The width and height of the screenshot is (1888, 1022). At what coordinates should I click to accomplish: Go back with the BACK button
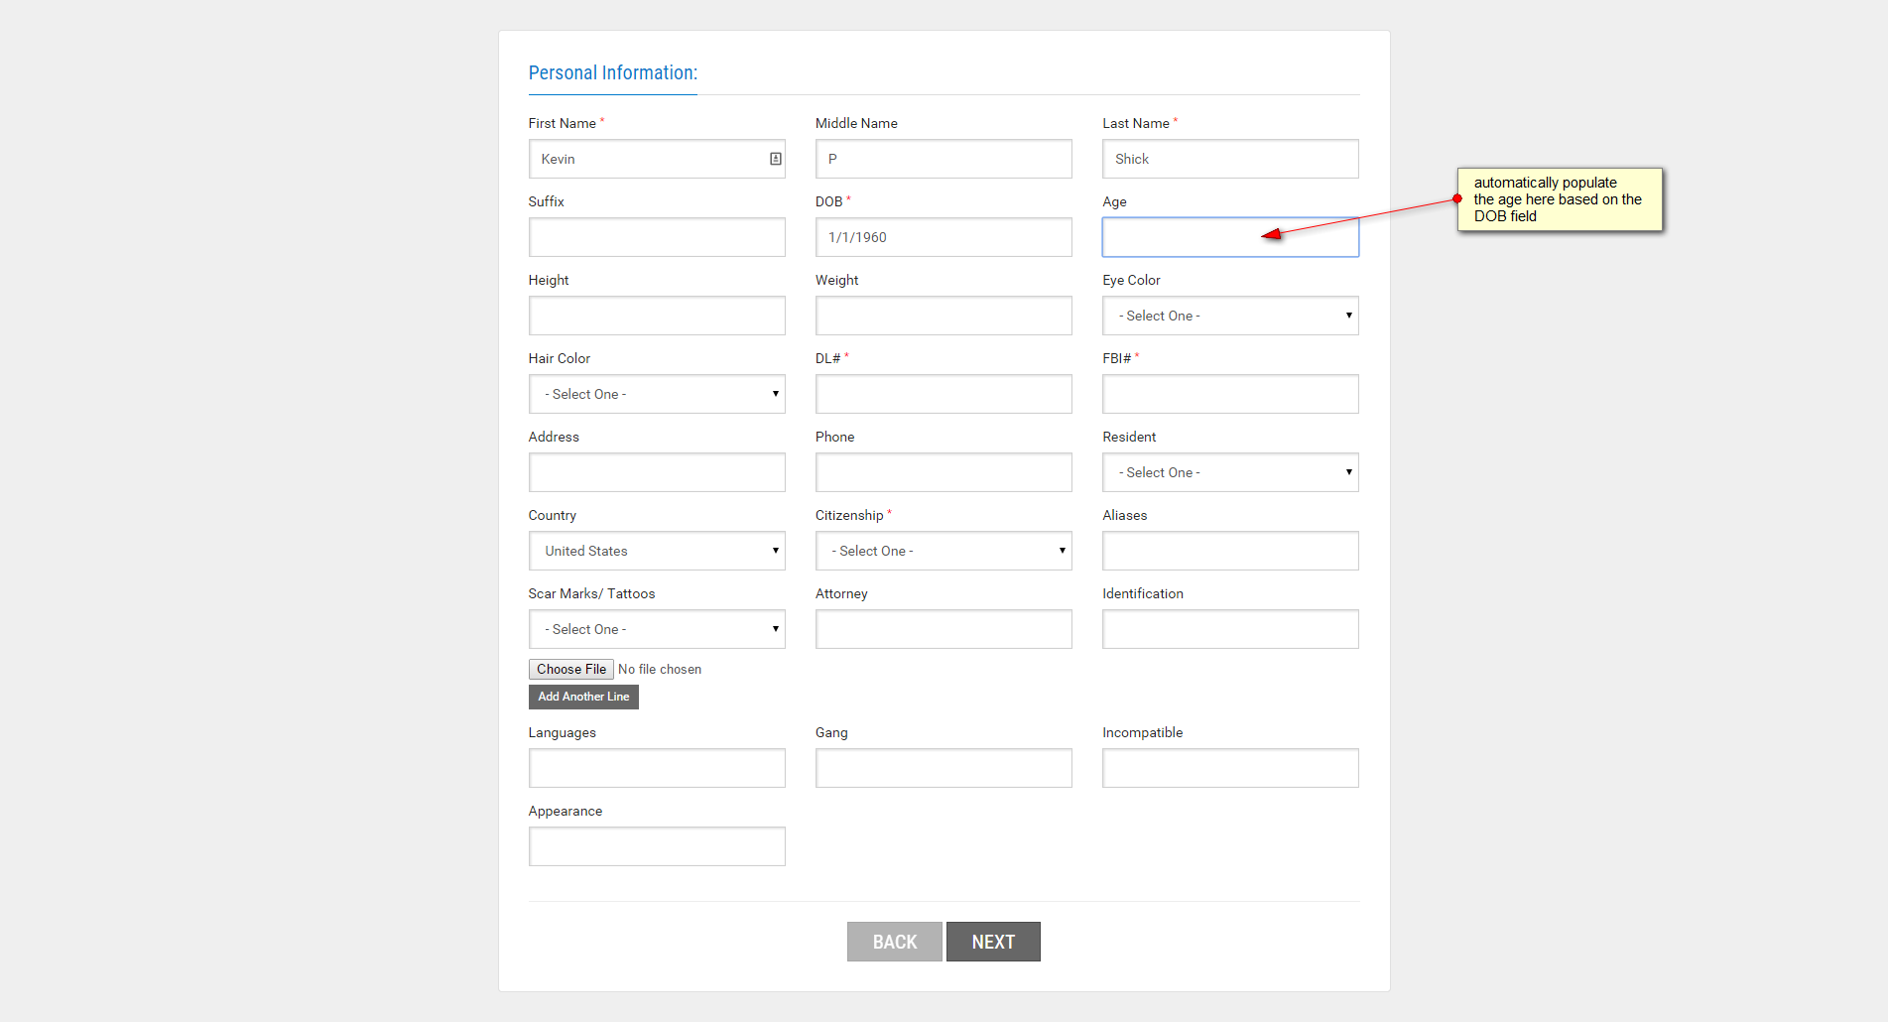point(894,942)
